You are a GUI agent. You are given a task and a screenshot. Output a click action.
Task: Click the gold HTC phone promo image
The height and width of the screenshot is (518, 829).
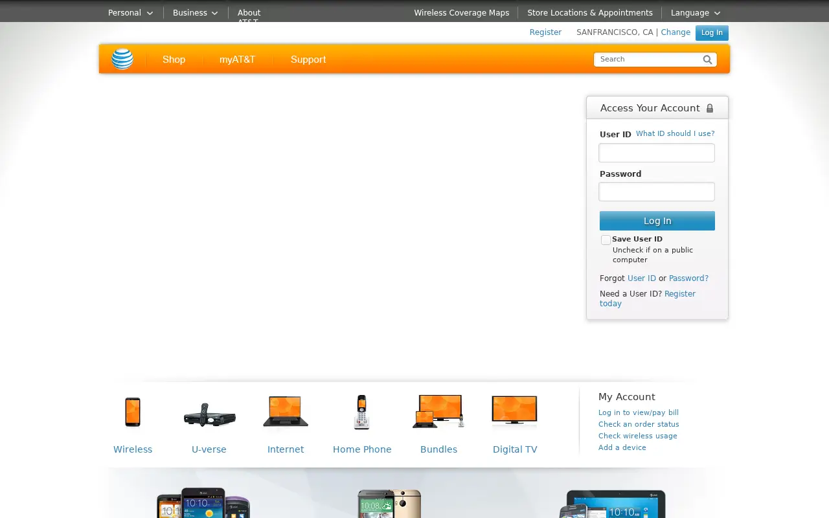(389, 504)
